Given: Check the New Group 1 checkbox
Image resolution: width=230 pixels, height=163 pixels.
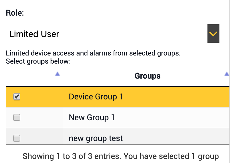Looking at the screenshot, I should click(x=17, y=117).
